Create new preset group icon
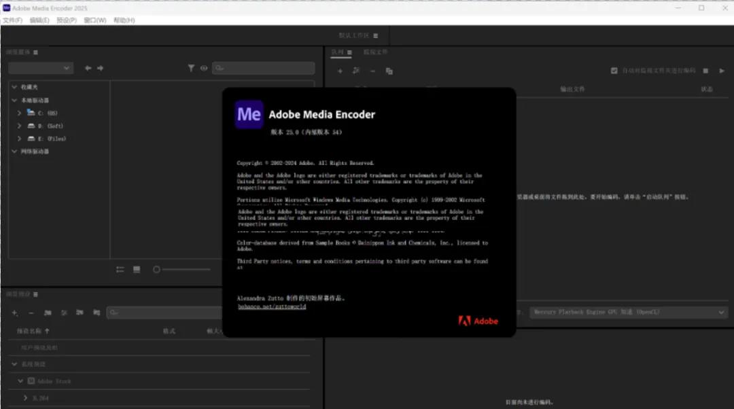734x409 pixels. (48, 313)
